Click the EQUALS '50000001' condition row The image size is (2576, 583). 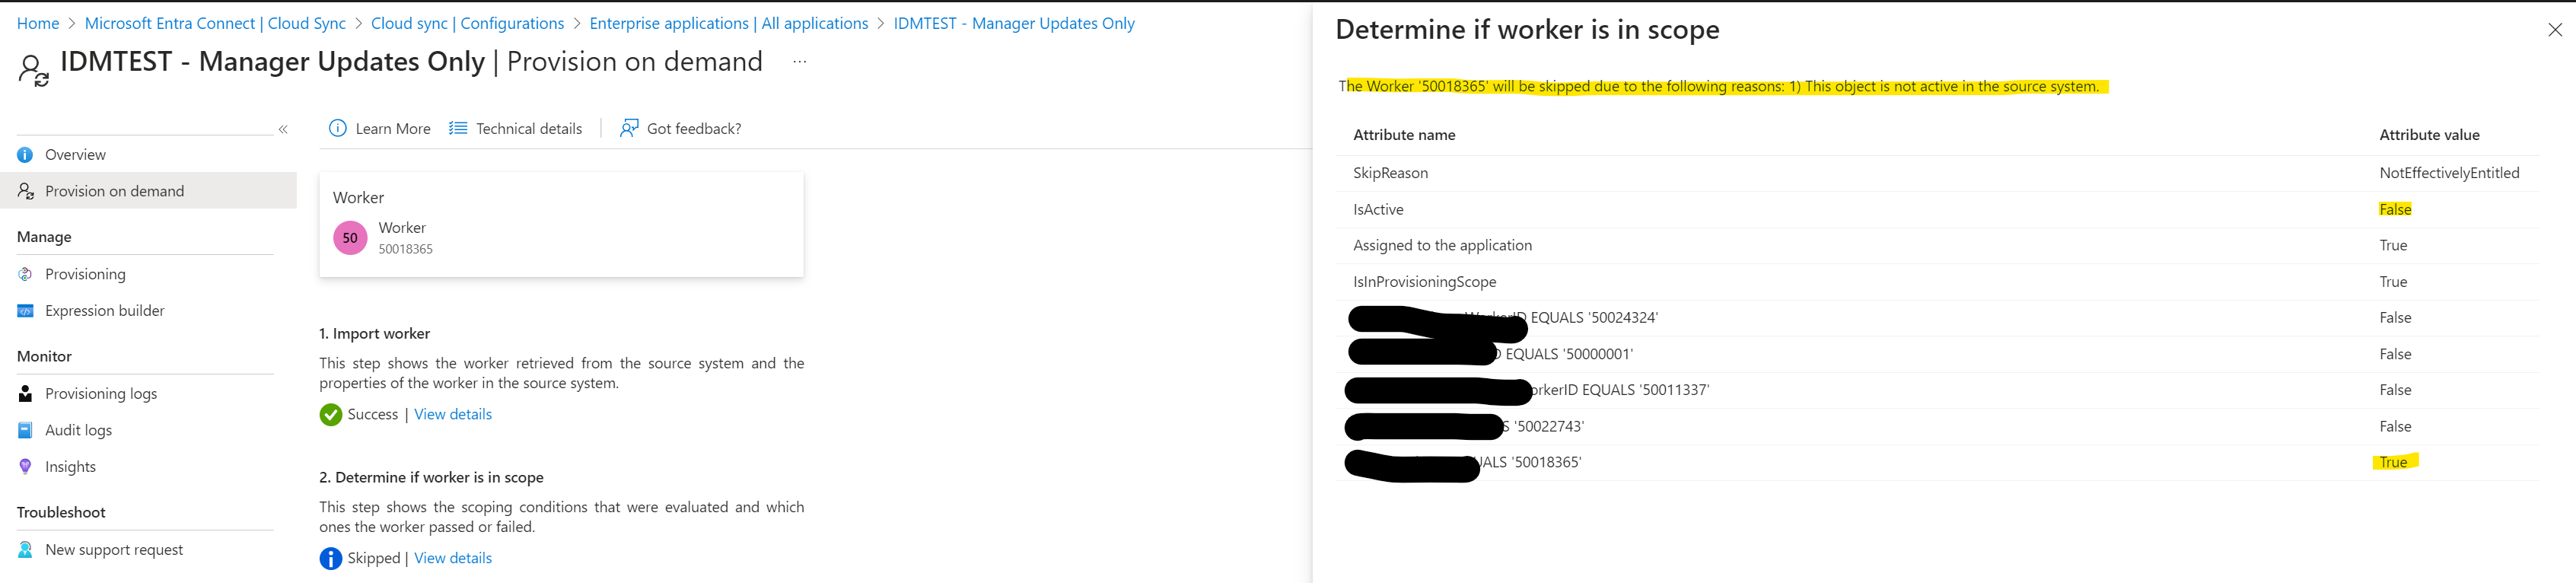tap(1937, 354)
